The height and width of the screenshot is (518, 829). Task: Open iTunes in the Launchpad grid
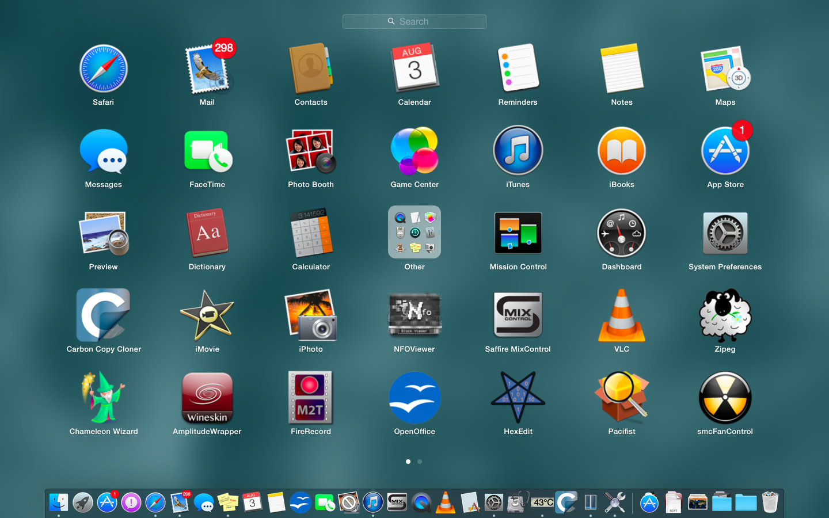pos(518,151)
